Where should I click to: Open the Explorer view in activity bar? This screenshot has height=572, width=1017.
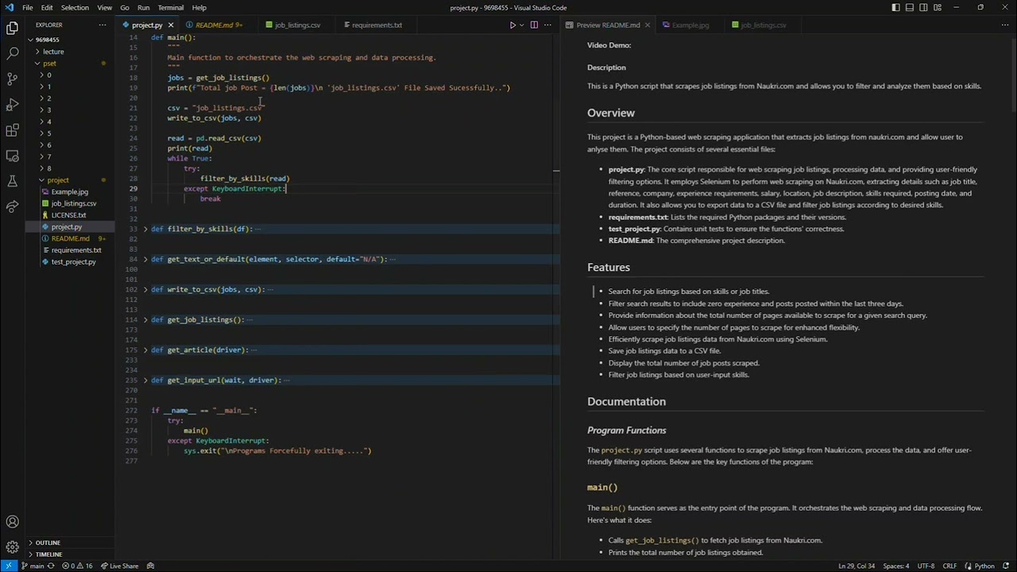click(12, 29)
